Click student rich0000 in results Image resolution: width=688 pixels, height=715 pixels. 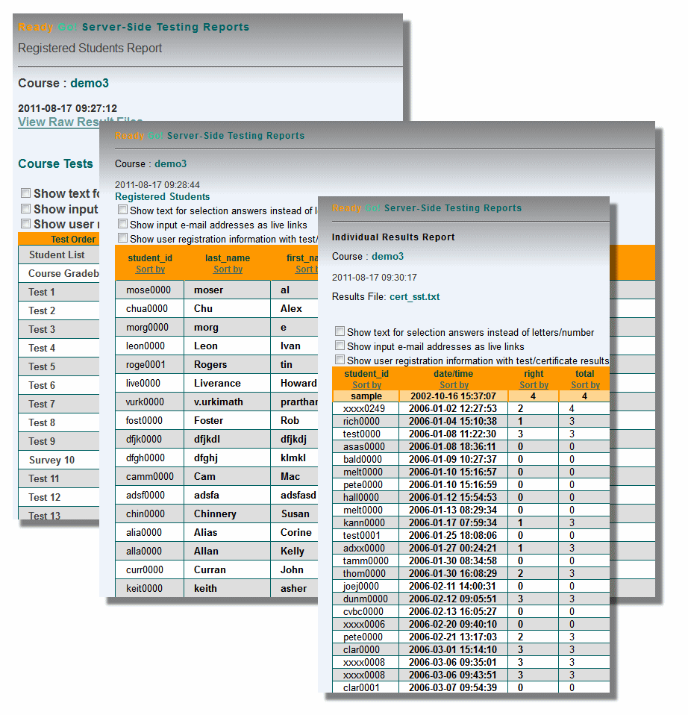point(361,422)
